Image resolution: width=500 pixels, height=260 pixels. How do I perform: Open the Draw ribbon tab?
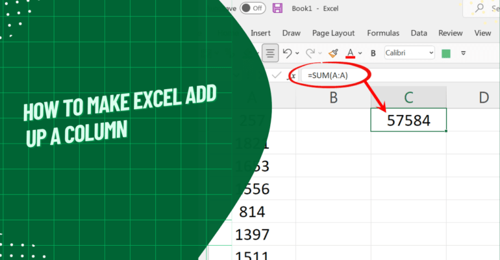coord(291,33)
